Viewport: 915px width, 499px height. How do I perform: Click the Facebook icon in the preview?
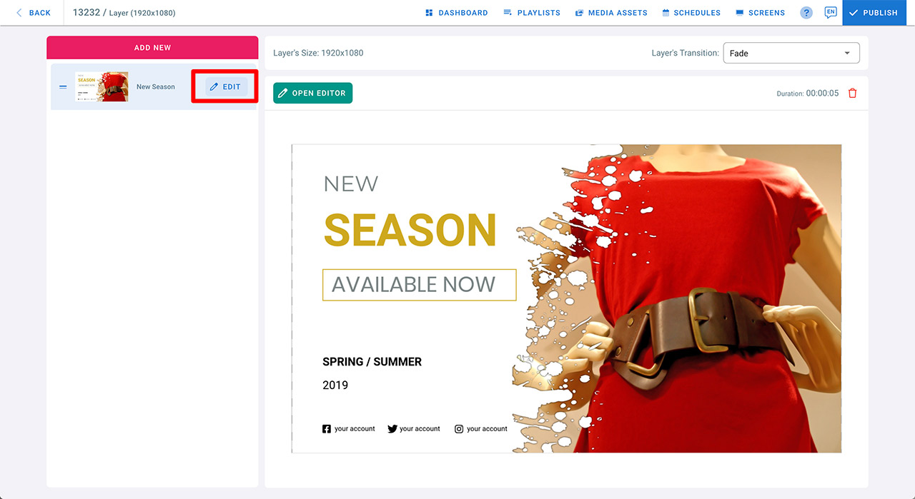pyautogui.click(x=327, y=429)
